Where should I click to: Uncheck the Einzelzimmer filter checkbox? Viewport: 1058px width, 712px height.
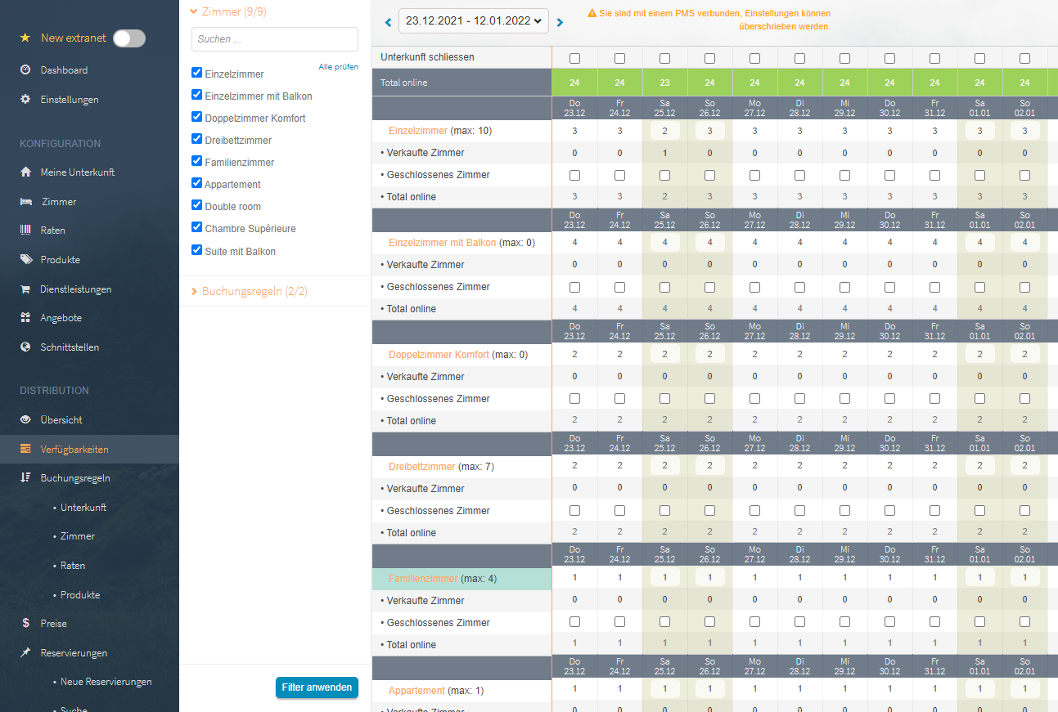click(x=196, y=73)
